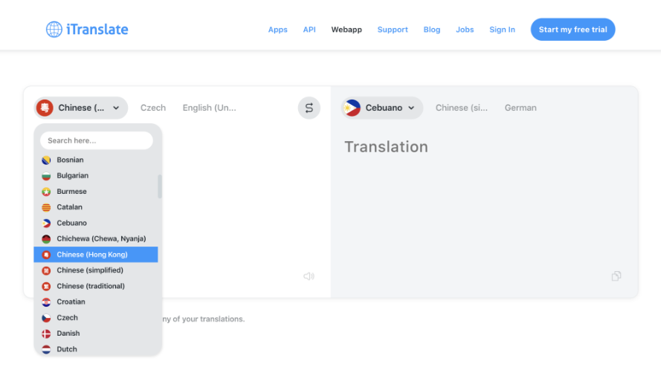Screen dimensions: 661x381
Task: Switch target to recent German shortcut
Action: [520, 108]
